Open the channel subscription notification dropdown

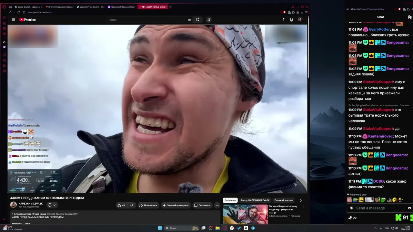(x=52, y=205)
